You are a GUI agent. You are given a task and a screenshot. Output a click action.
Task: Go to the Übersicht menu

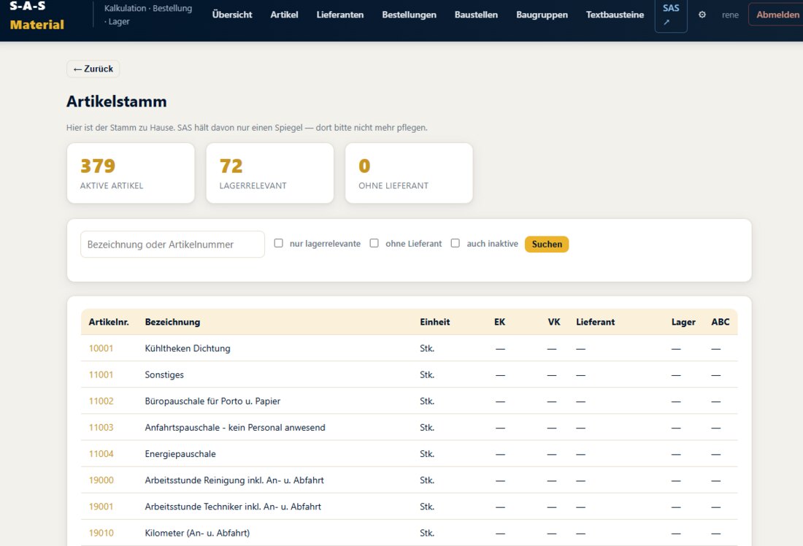(232, 15)
